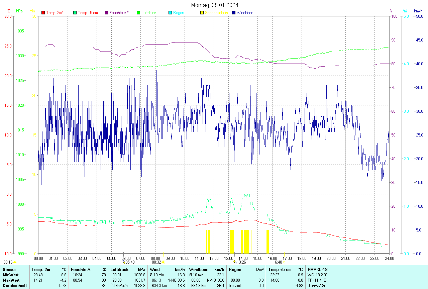Viewport: 428px width, 289px height.
Task: Click the 12:00 time axis label
Action: 214,258
